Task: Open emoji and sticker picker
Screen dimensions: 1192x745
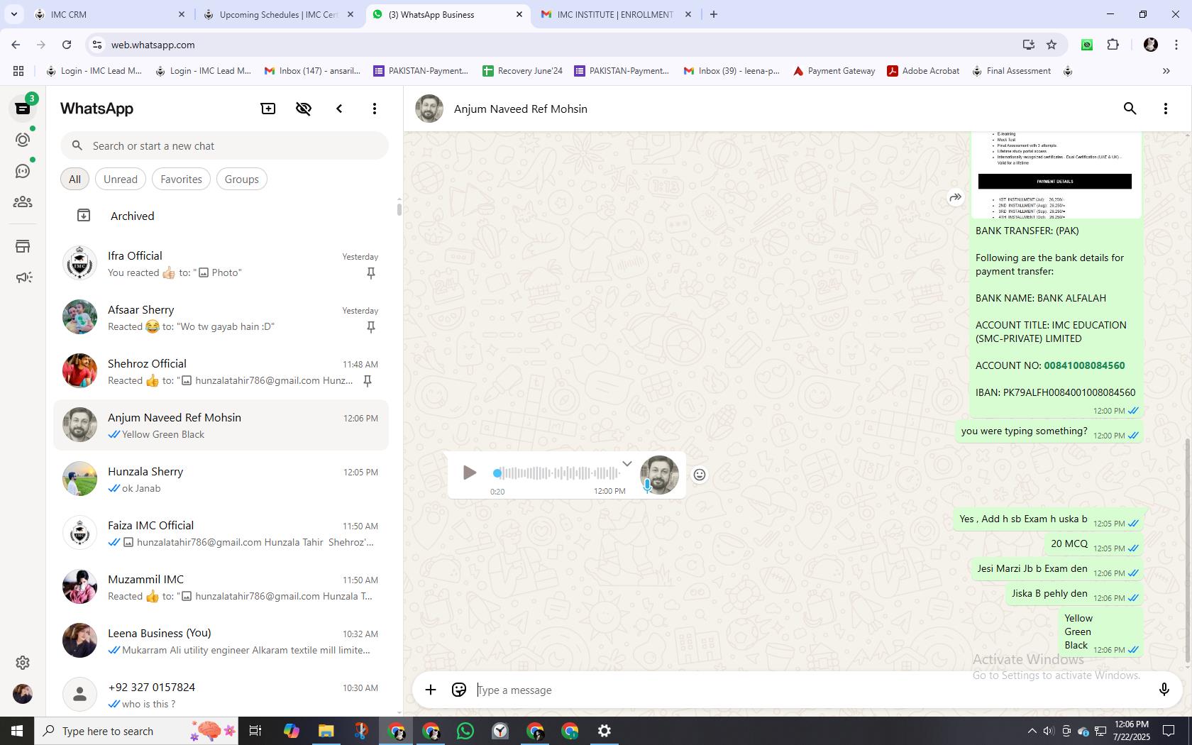Action: click(459, 690)
